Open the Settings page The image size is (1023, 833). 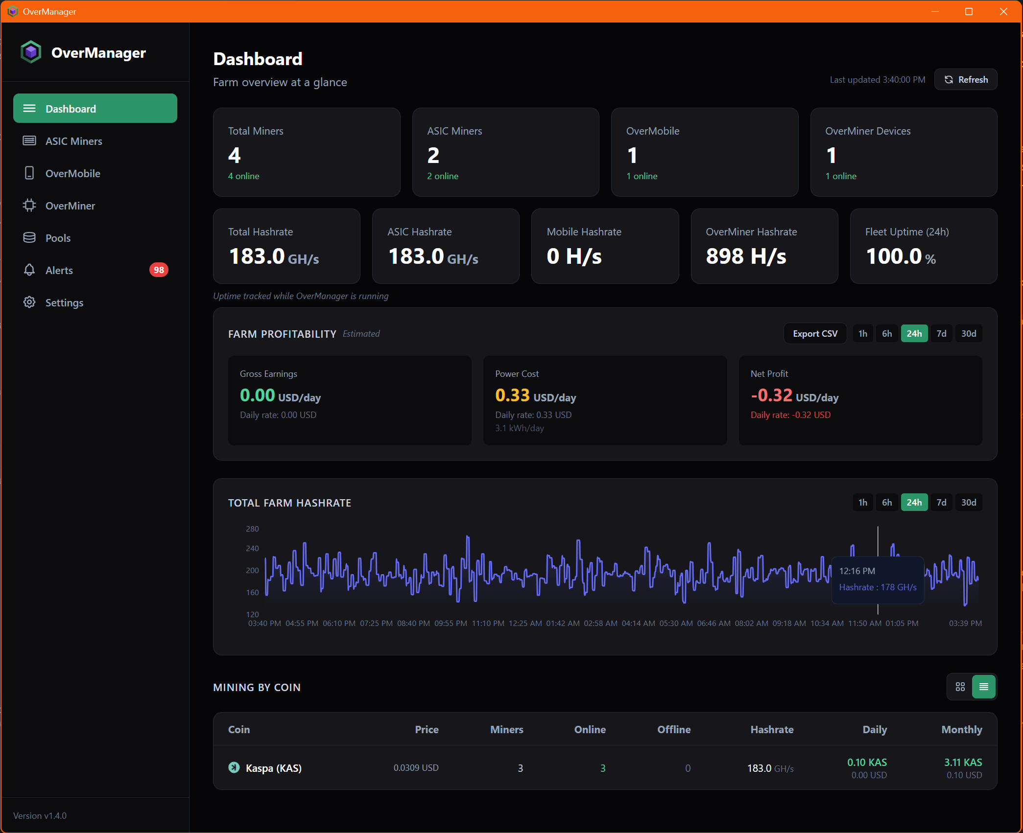coord(95,302)
